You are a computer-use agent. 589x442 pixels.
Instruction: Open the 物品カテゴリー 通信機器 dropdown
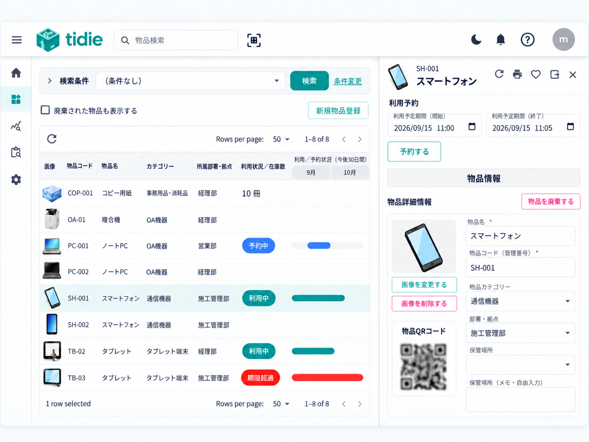tap(520, 301)
